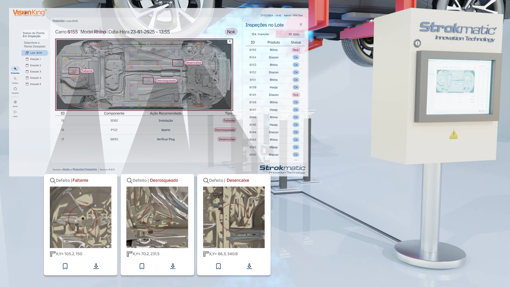Viewport: 510px width, 287px height.
Task: Bookmark the Desencaixe defect card
Action: tap(218, 266)
